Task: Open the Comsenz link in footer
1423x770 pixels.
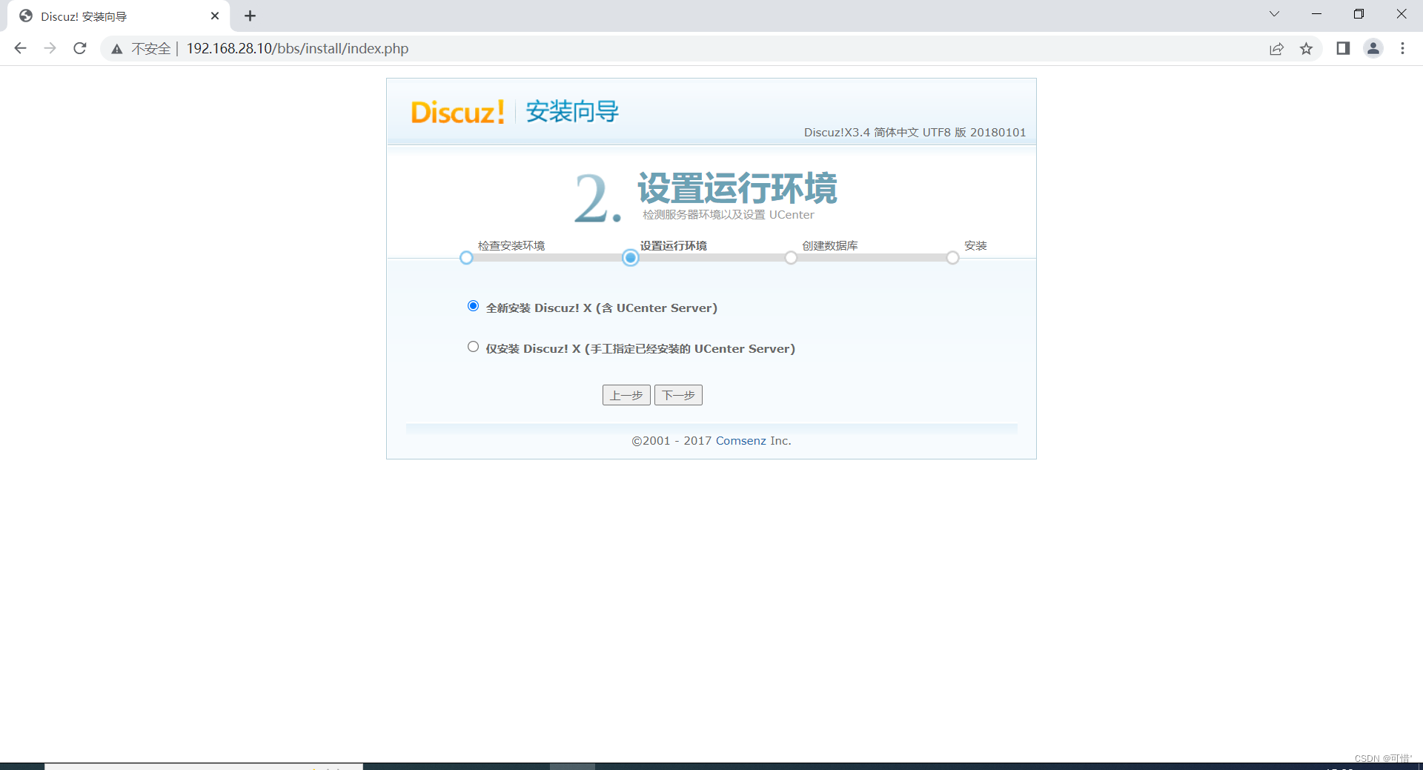Action: [740, 440]
